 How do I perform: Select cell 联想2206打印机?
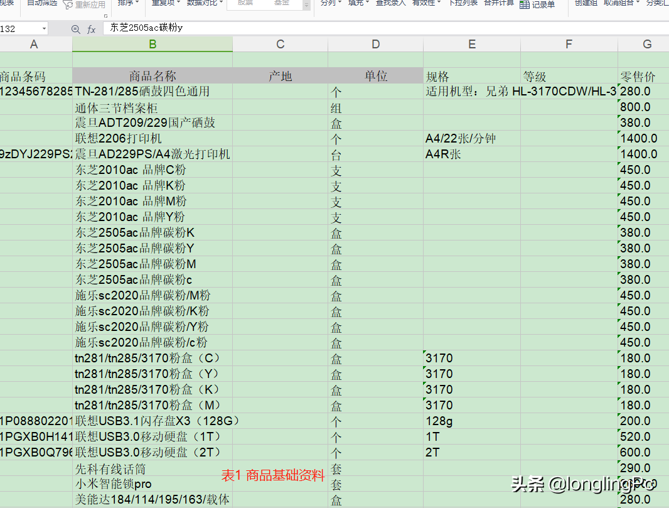click(x=153, y=138)
